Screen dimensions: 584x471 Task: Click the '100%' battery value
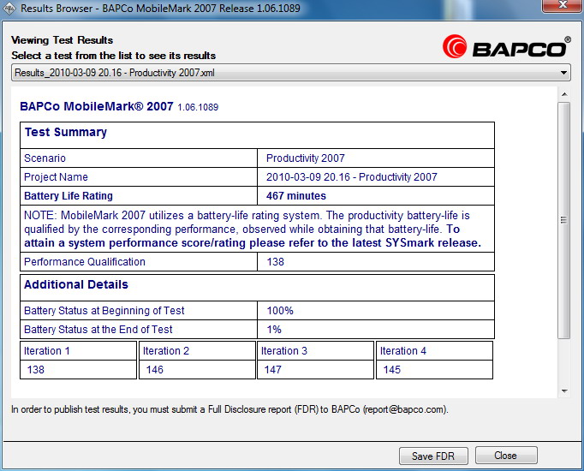pos(280,311)
